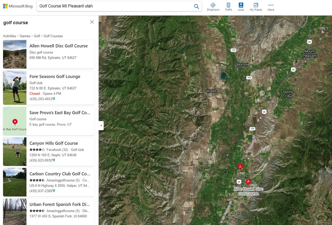The width and height of the screenshot is (332, 225).
Task: Click the Allen Howell disc golf map pin
Action: point(248,181)
